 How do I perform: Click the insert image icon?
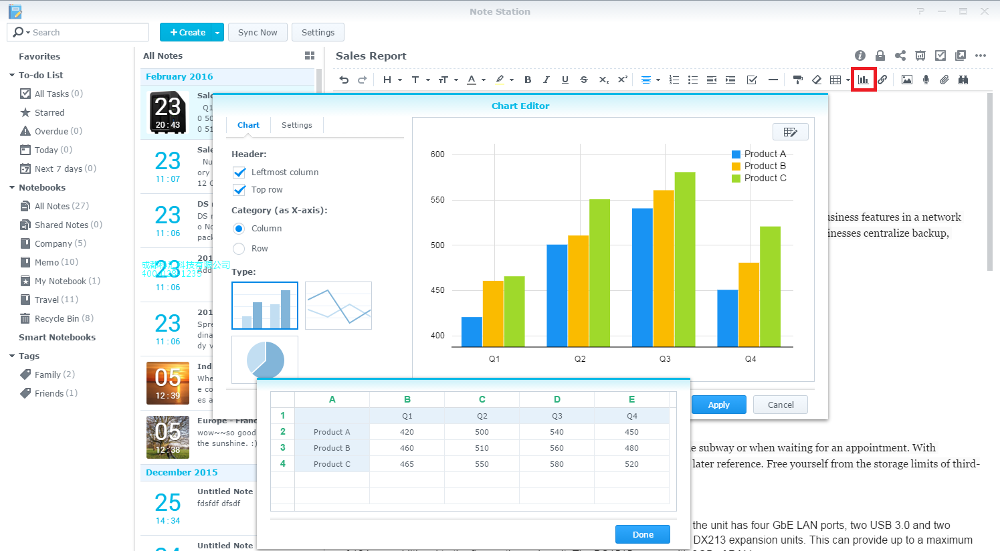(x=907, y=80)
